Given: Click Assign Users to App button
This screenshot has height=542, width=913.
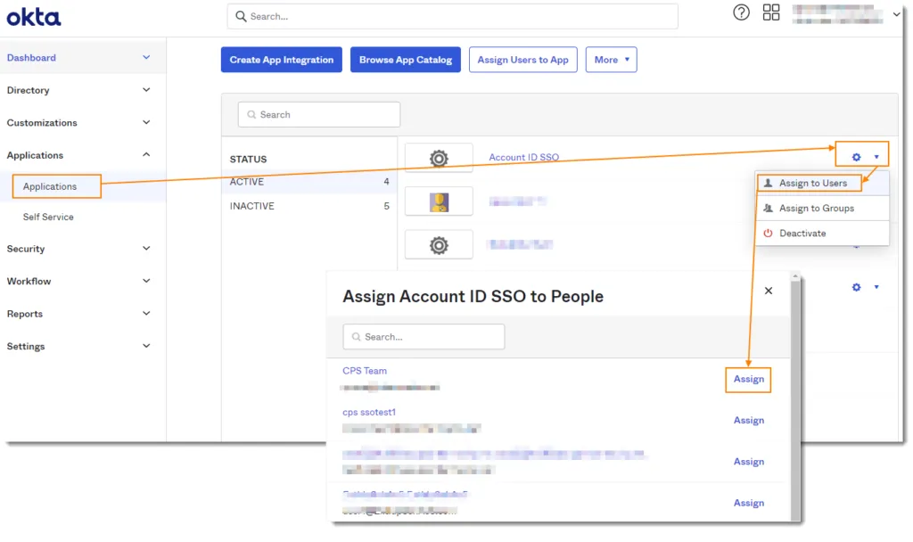Looking at the screenshot, I should tap(522, 60).
